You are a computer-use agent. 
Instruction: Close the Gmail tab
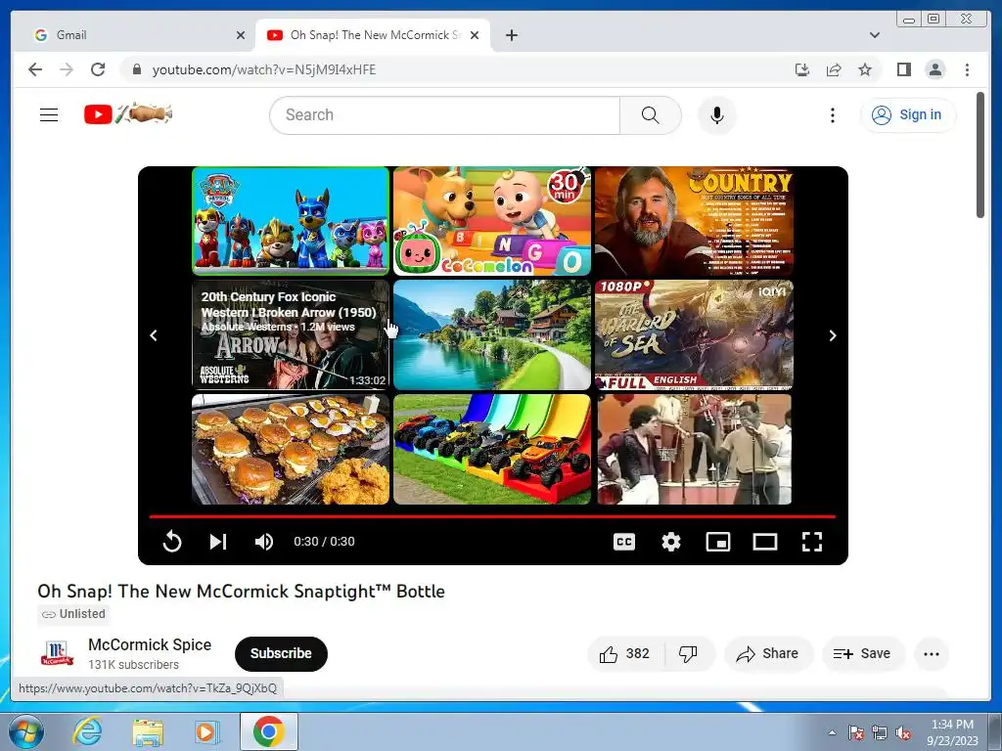[241, 36]
